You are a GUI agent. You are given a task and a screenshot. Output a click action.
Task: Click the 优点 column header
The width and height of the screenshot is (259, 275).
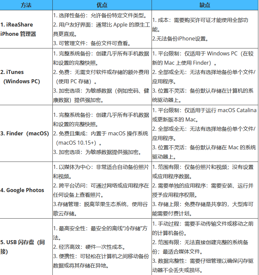(102, 5)
